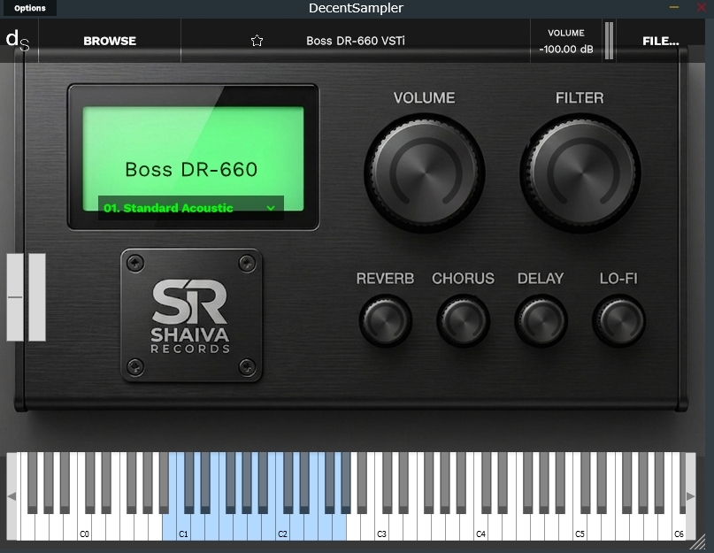Click the Shaiva Records logo plate
Viewport: 714px width, 553px height.
pyautogui.click(x=191, y=315)
